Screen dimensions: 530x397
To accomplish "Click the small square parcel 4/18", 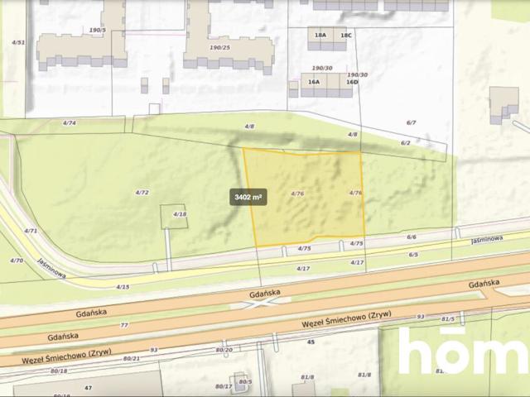I will click(x=180, y=214).
